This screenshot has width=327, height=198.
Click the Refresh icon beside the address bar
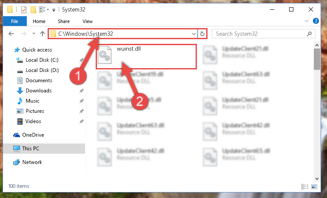[202, 34]
